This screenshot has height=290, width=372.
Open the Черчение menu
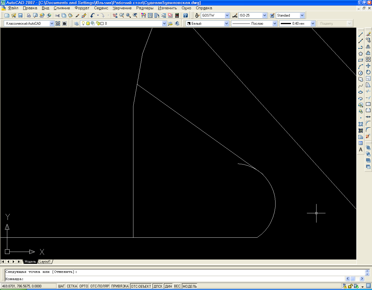[122, 8]
